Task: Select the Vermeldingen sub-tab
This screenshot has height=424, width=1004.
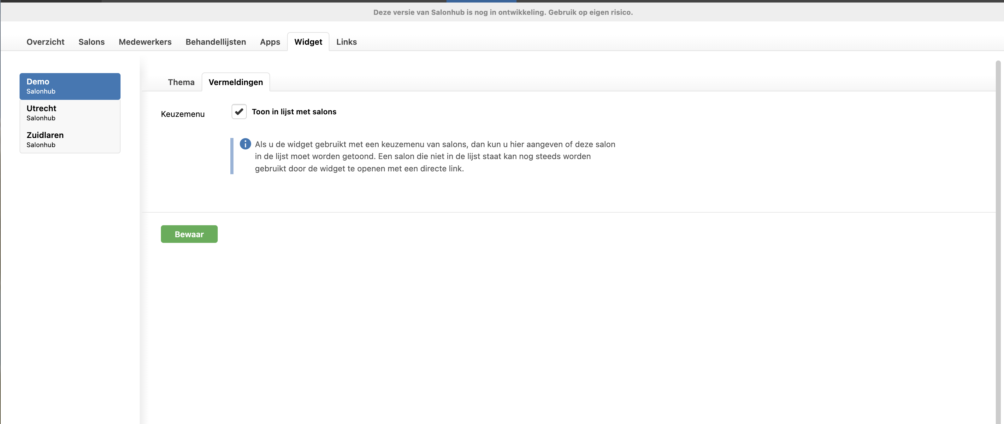Action: 235,82
